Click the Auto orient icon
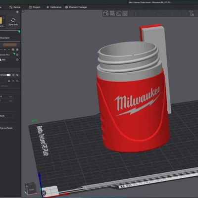 119,13
